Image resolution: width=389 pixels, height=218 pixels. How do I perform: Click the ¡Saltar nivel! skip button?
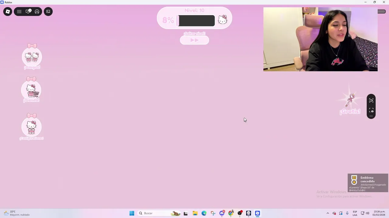coord(194,40)
